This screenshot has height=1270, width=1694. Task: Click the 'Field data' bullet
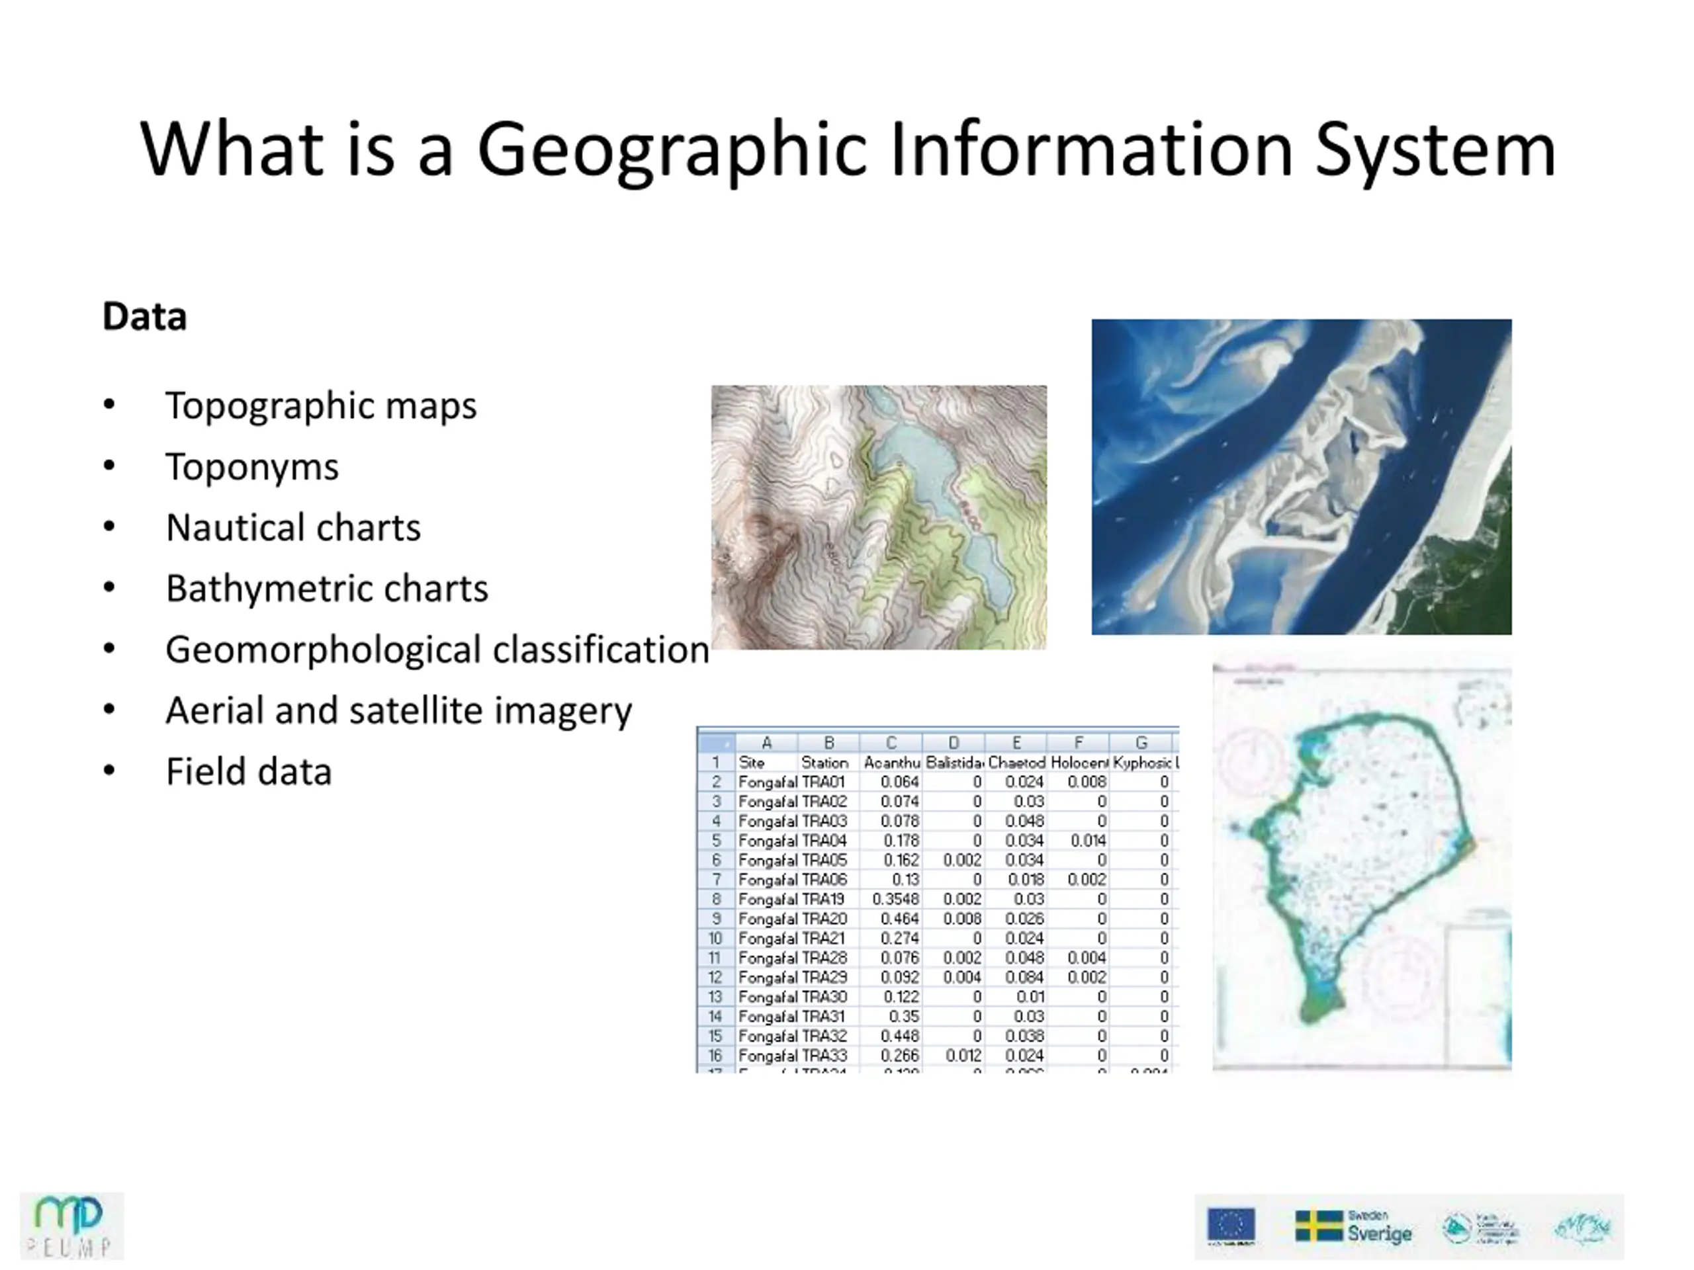pyautogui.click(x=249, y=772)
